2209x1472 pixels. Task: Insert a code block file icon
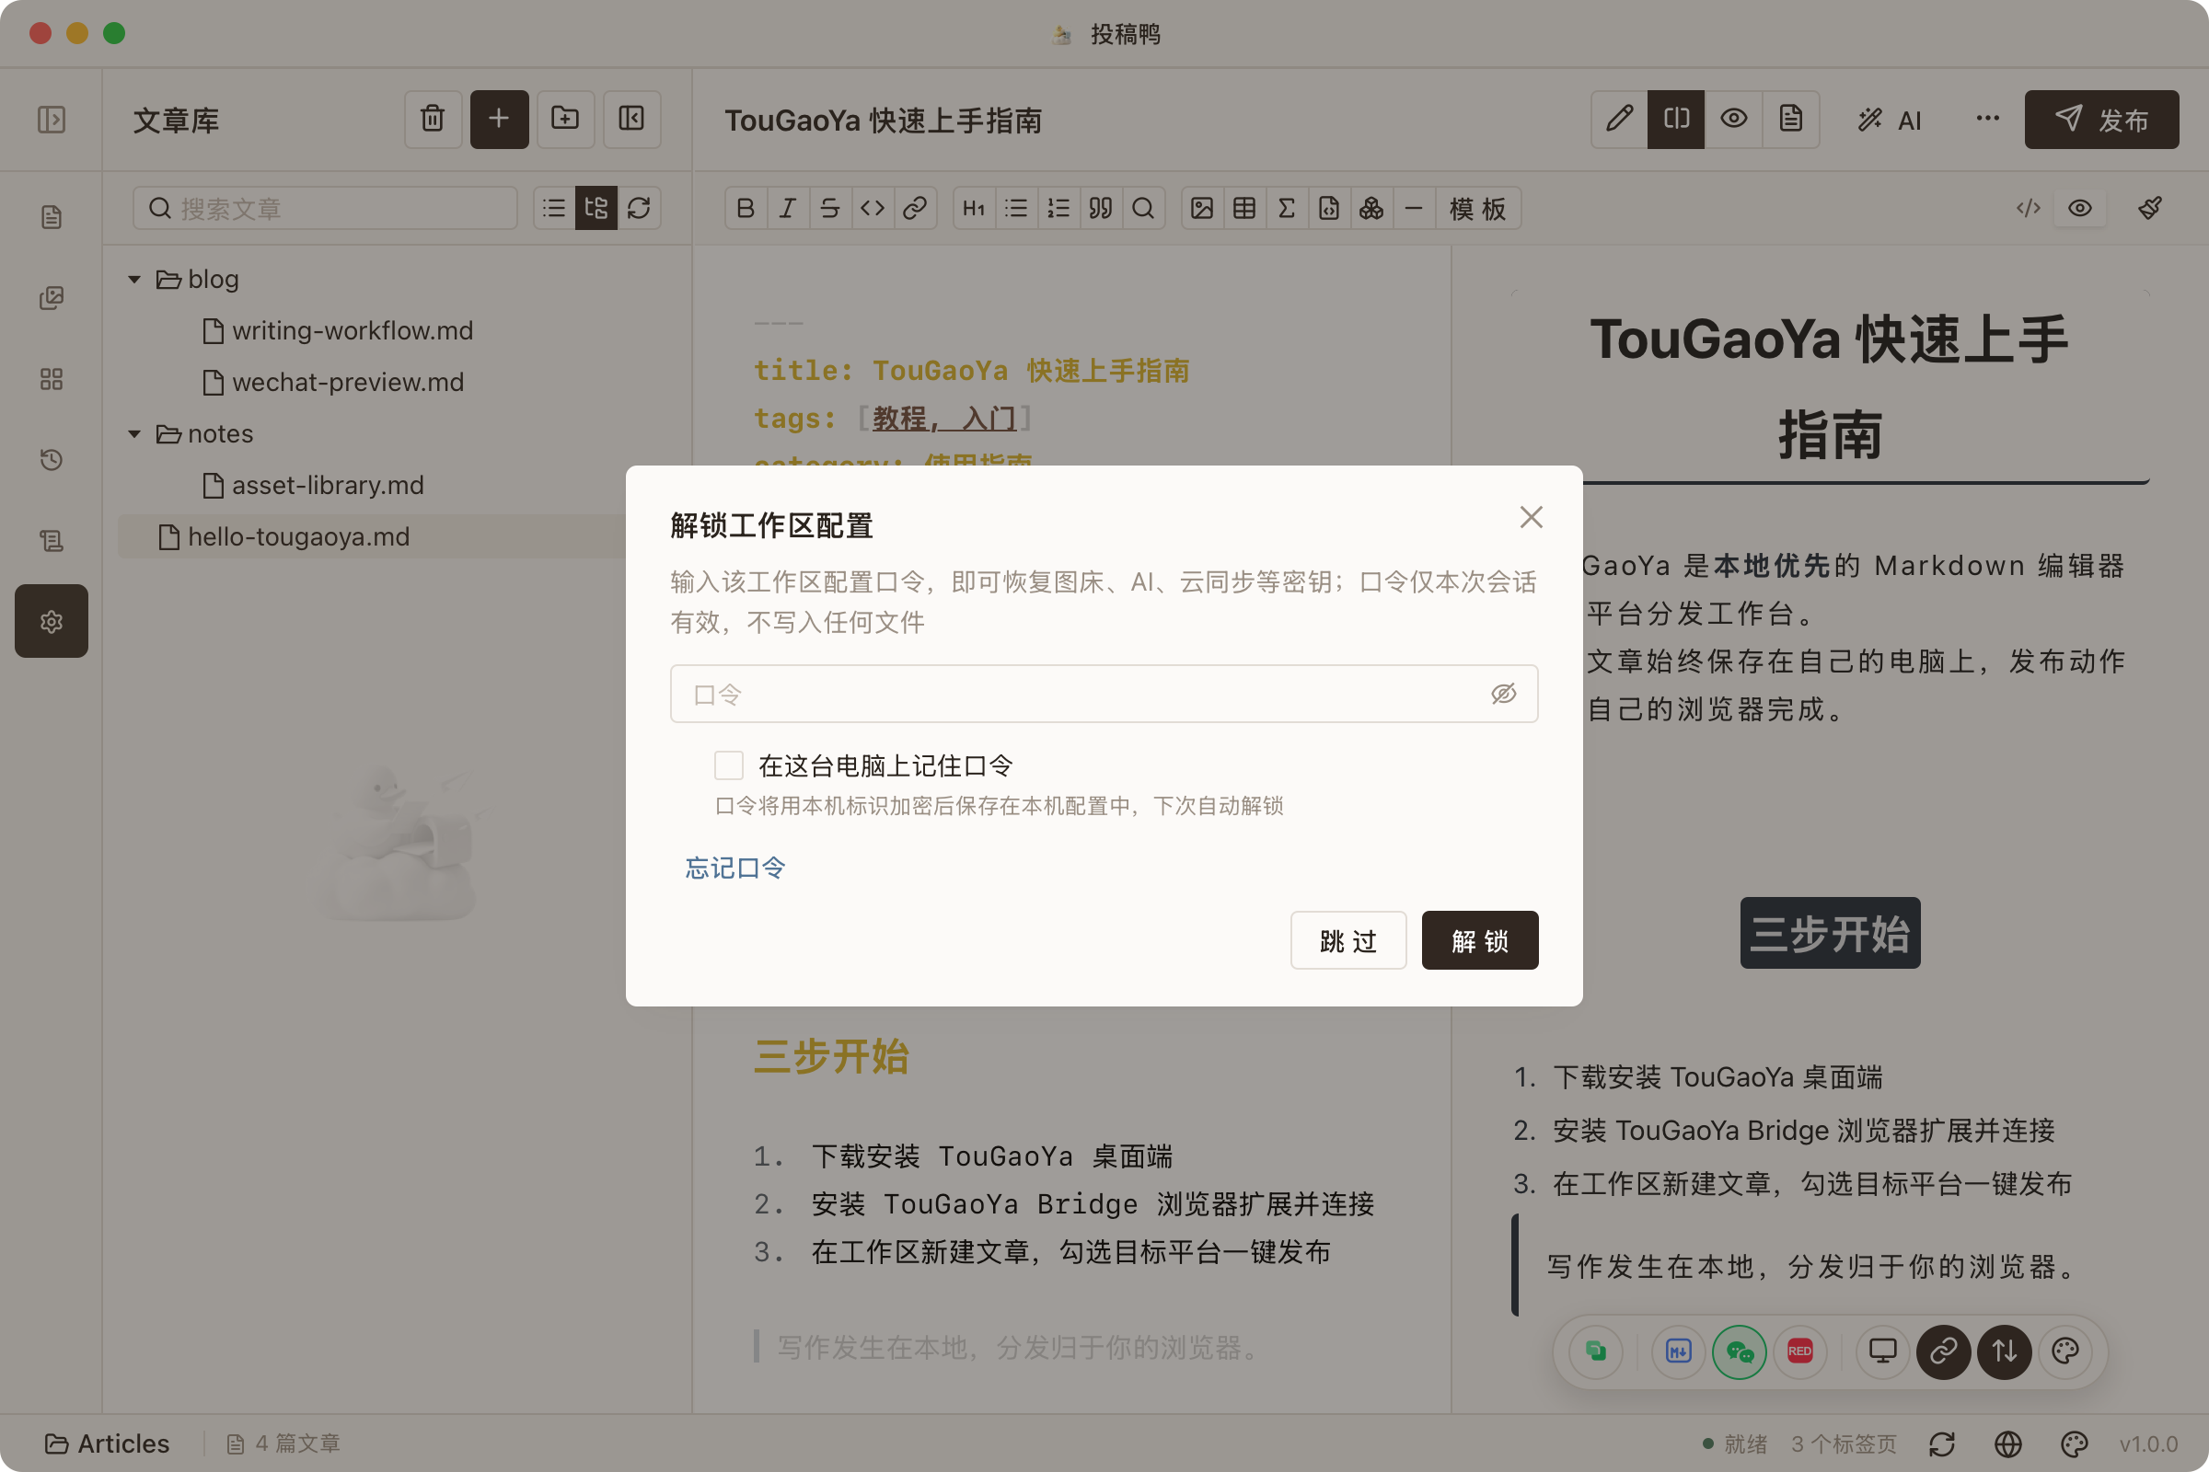click(1329, 209)
